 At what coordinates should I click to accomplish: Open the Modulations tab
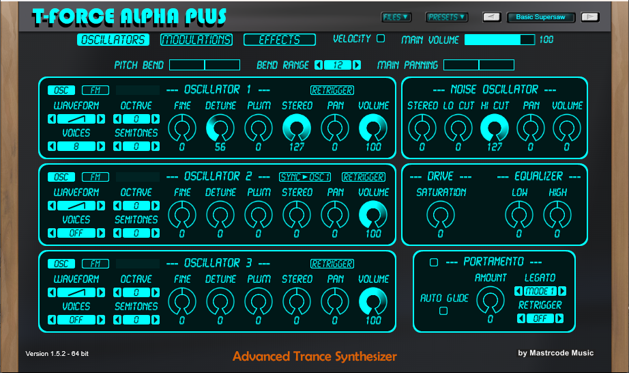point(196,40)
